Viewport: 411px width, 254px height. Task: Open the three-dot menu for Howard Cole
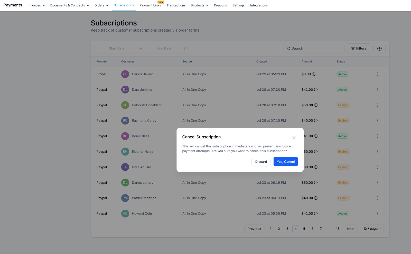(x=378, y=214)
